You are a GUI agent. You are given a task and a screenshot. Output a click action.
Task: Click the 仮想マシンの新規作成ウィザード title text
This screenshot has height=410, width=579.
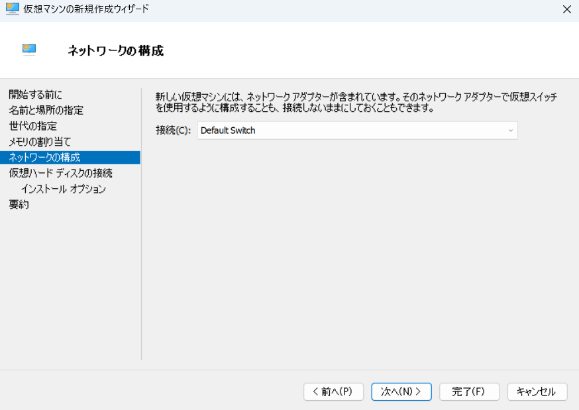point(86,9)
